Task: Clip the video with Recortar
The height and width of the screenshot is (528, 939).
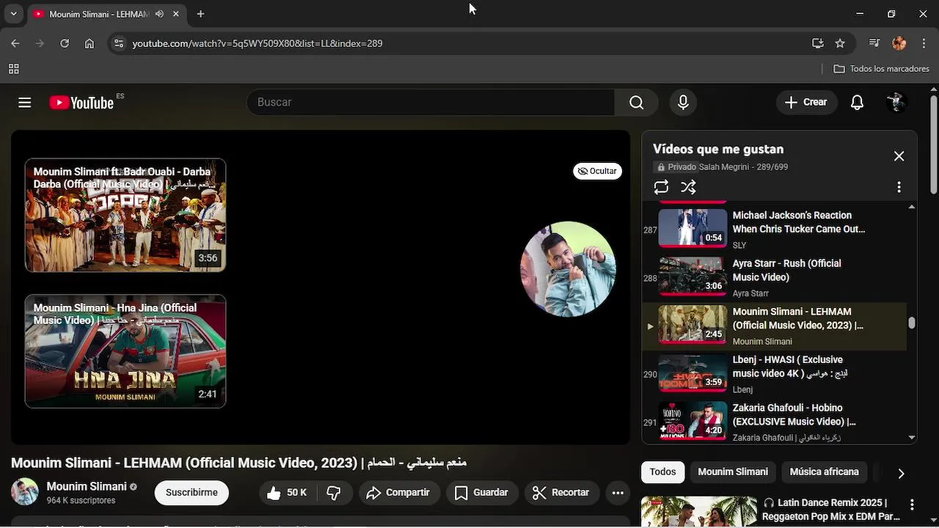Action: (x=561, y=493)
